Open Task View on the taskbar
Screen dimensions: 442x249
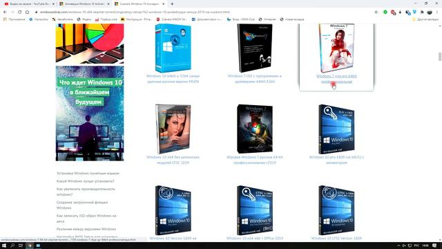20,246
